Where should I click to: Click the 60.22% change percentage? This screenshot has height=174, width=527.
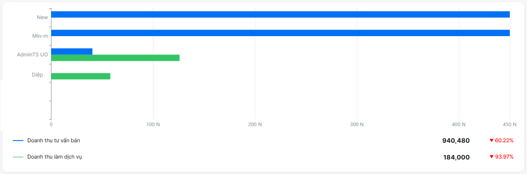pos(504,141)
